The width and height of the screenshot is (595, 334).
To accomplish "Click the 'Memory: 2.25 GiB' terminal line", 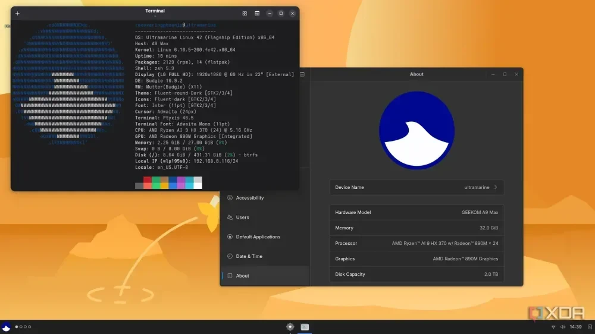I will (x=181, y=143).
